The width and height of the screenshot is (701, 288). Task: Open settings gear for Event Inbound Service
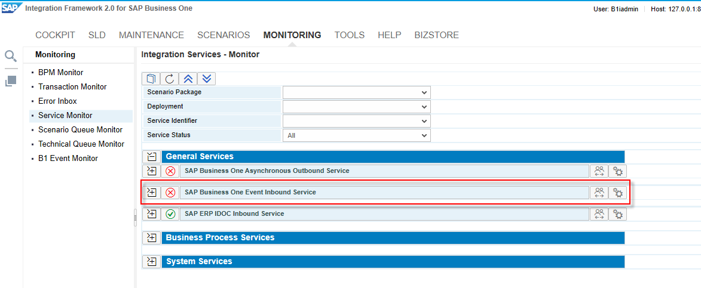(618, 193)
